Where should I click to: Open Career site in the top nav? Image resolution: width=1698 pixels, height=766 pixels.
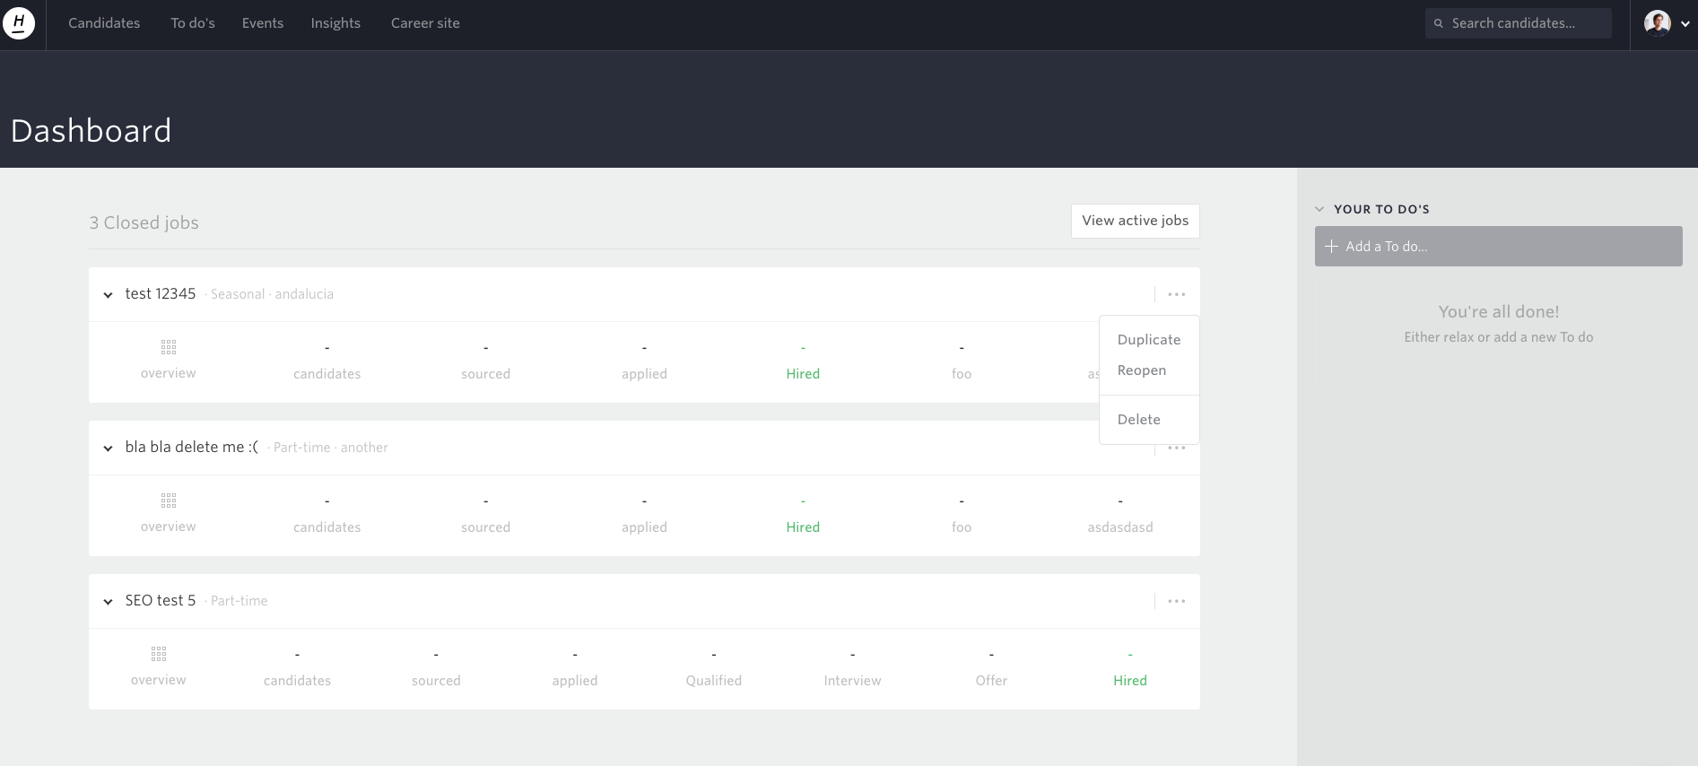click(x=425, y=23)
